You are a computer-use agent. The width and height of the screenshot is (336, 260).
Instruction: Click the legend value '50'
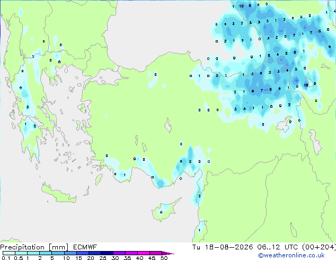164,258
